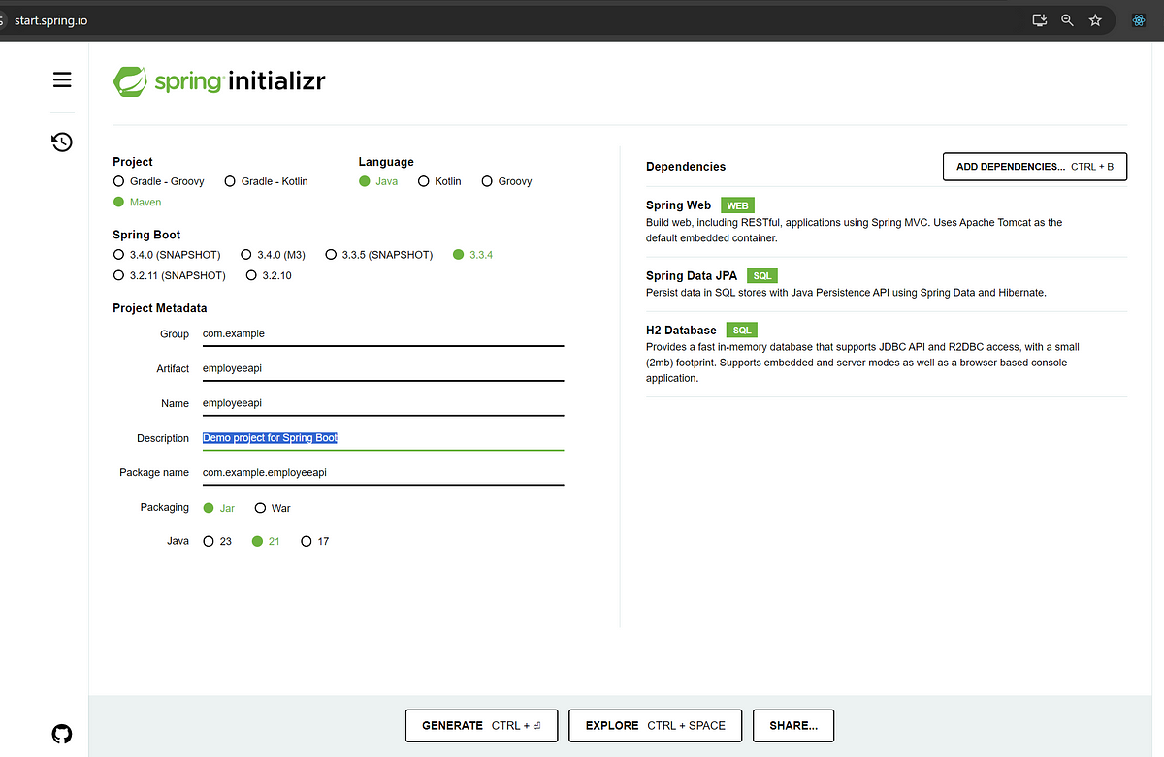1164x757 pixels.
Task: Select Gradle - Groovy project
Action: coord(159,181)
